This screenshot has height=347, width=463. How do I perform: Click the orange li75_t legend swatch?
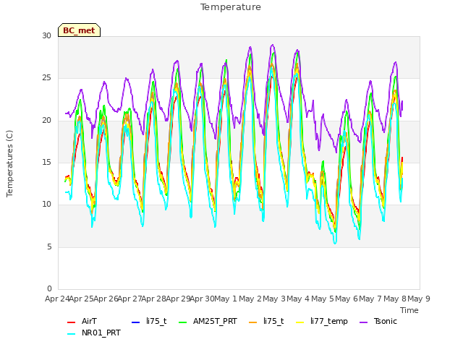tap(253, 322)
